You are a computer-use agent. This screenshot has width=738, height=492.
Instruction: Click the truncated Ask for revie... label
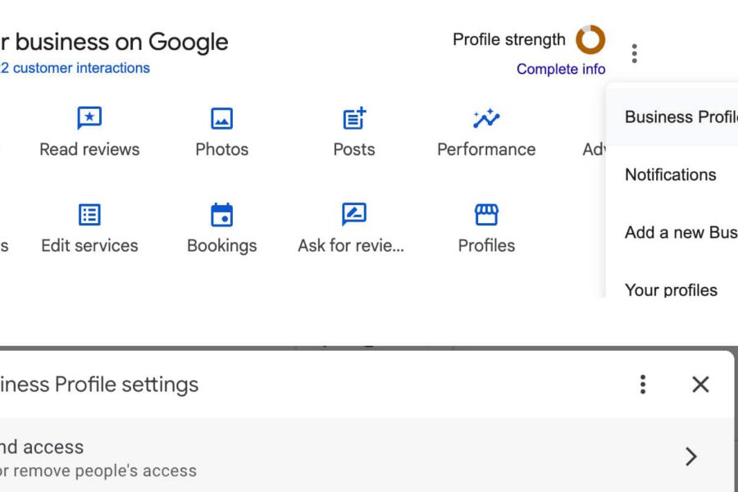tap(351, 245)
